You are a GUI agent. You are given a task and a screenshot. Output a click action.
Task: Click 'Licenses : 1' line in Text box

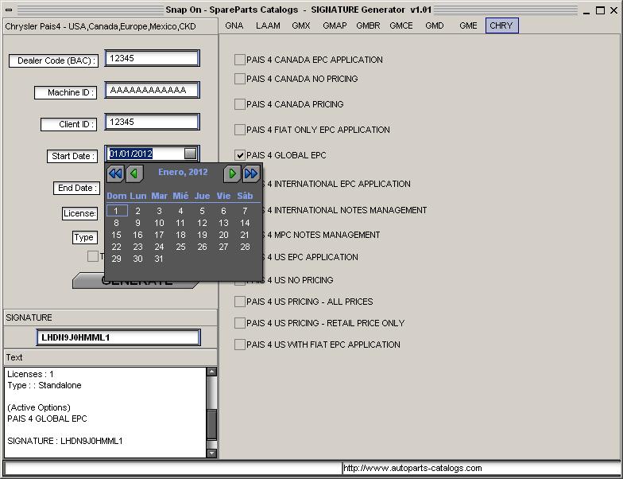(x=30, y=374)
